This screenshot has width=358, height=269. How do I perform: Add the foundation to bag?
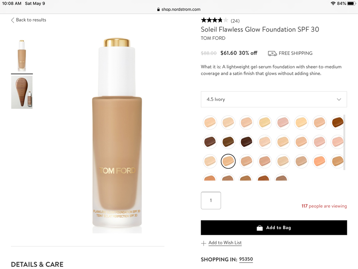point(274,228)
